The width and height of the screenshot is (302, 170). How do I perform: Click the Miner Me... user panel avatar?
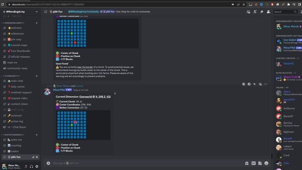(4, 166)
